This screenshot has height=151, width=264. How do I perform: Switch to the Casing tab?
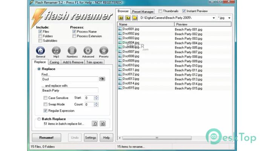point(54,62)
